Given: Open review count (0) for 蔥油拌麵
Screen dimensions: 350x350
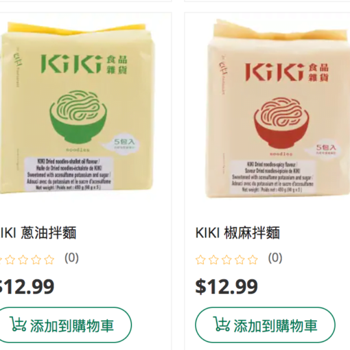Looking at the screenshot, I should [71, 258].
